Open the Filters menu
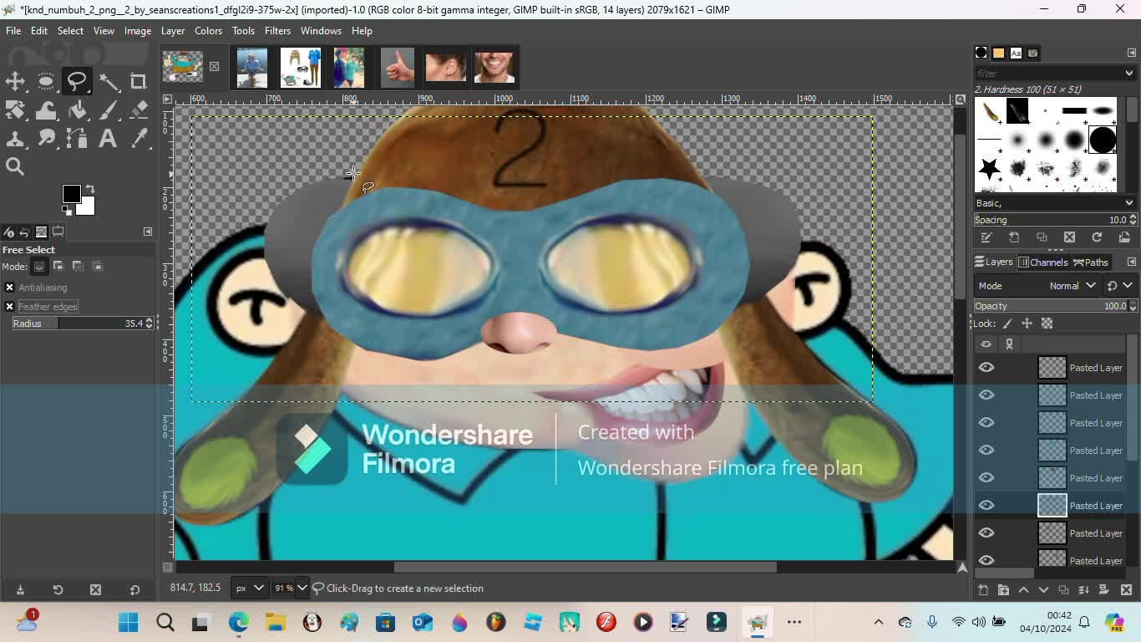The image size is (1141, 642). coord(277,31)
